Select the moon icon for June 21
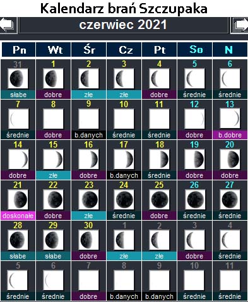The width and height of the screenshot is (248, 302). [18, 199]
